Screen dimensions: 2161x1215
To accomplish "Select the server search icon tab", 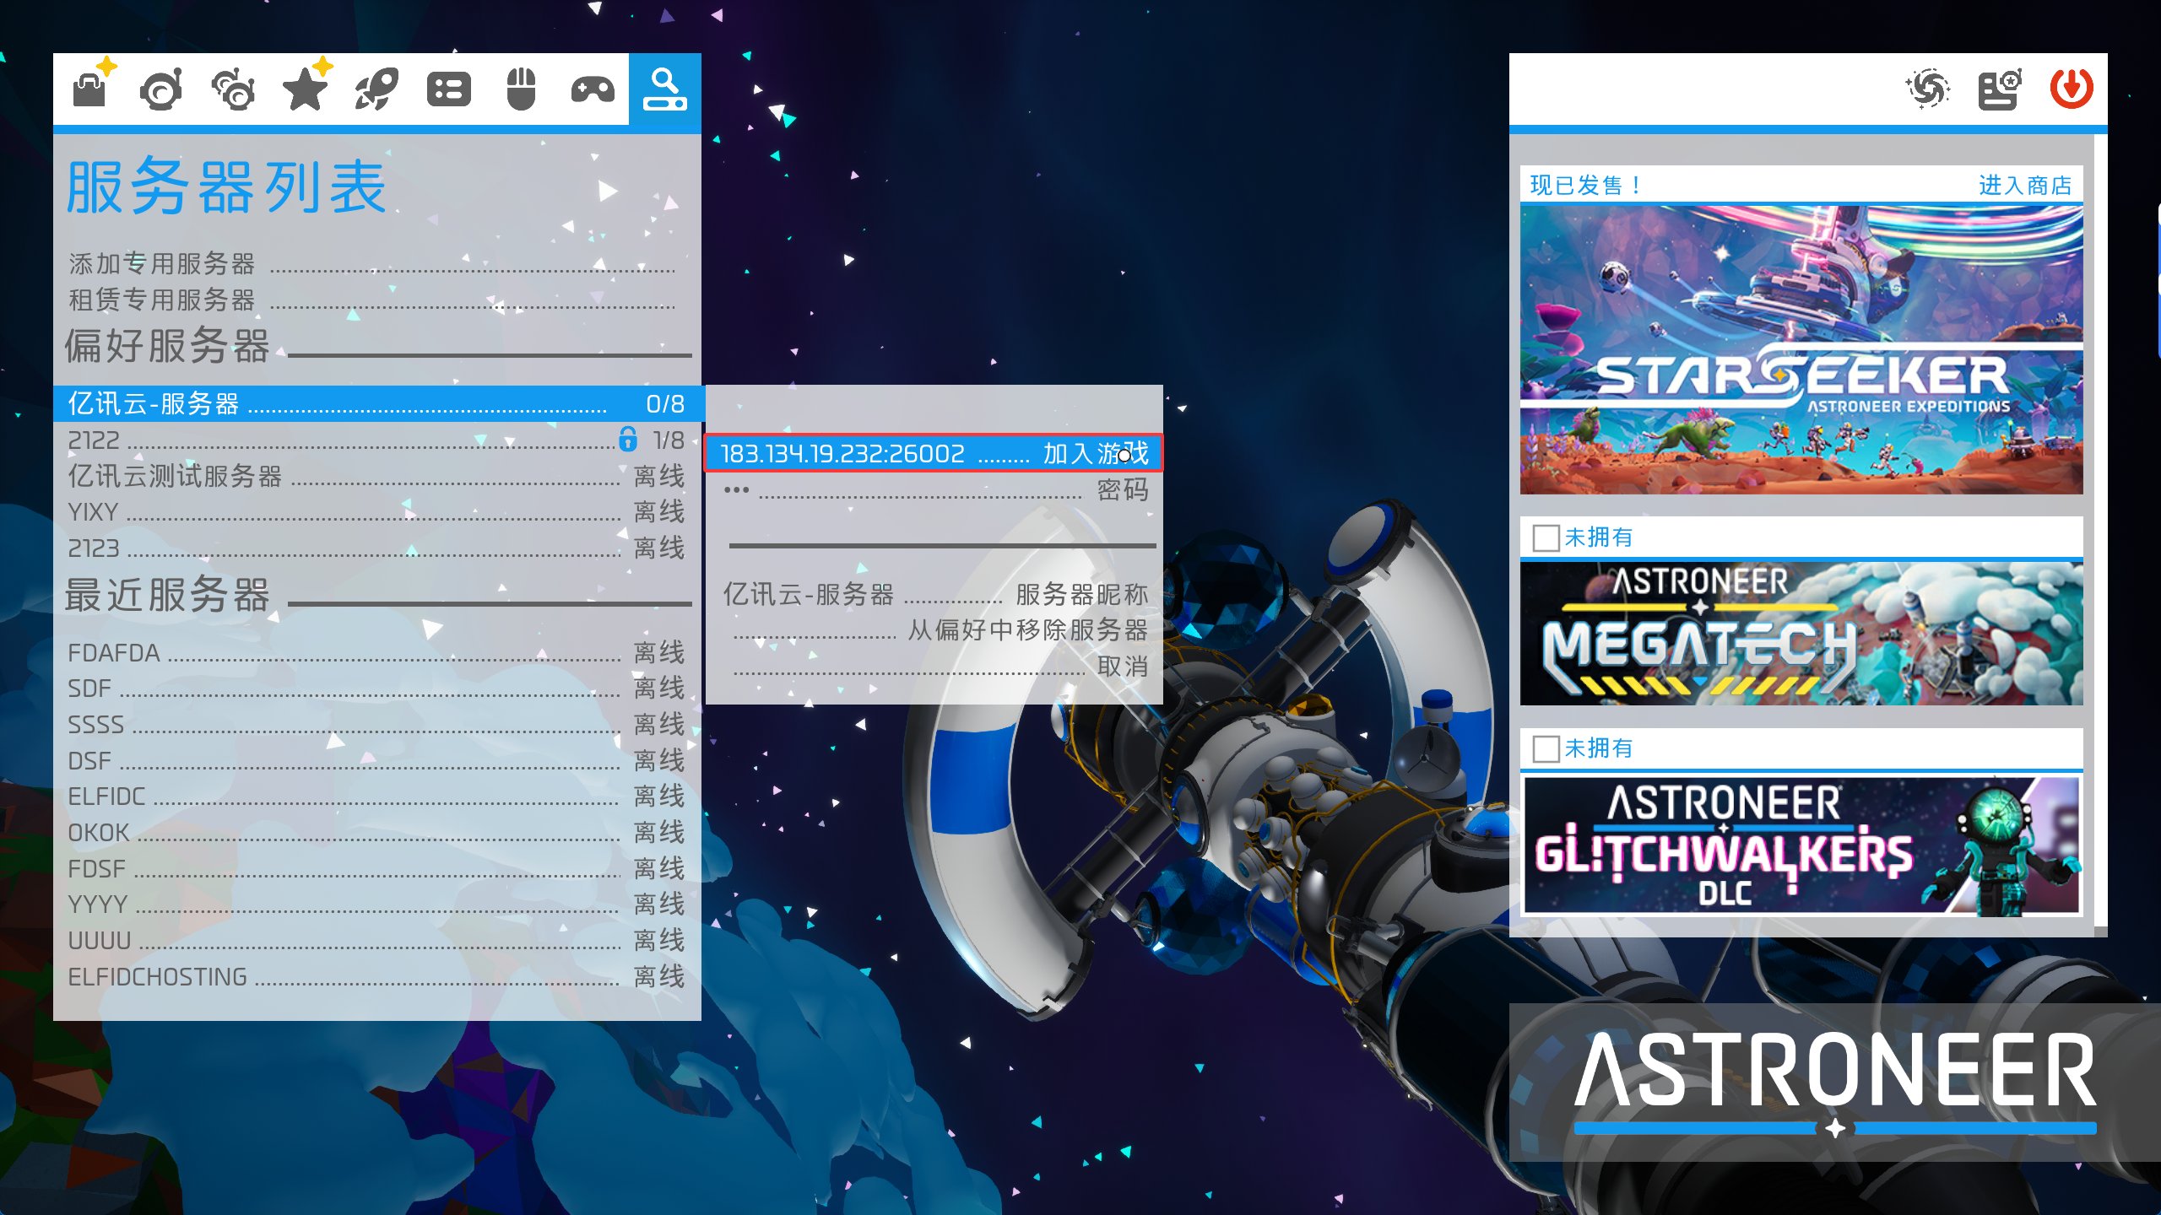I will pos(665,89).
